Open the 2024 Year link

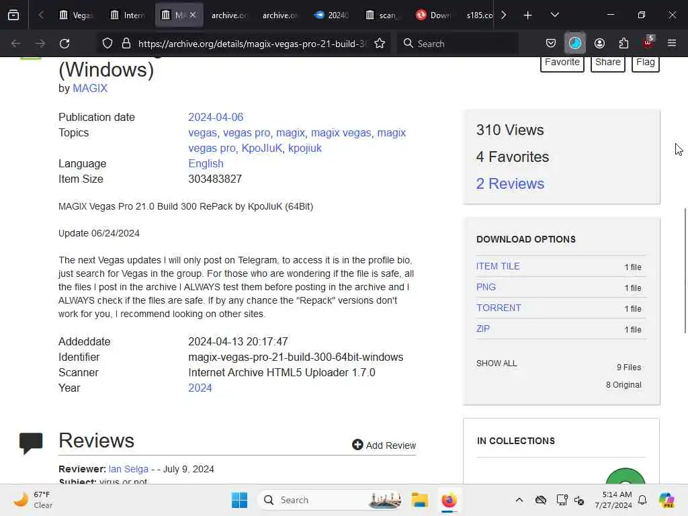pyautogui.click(x=200, y=388)
